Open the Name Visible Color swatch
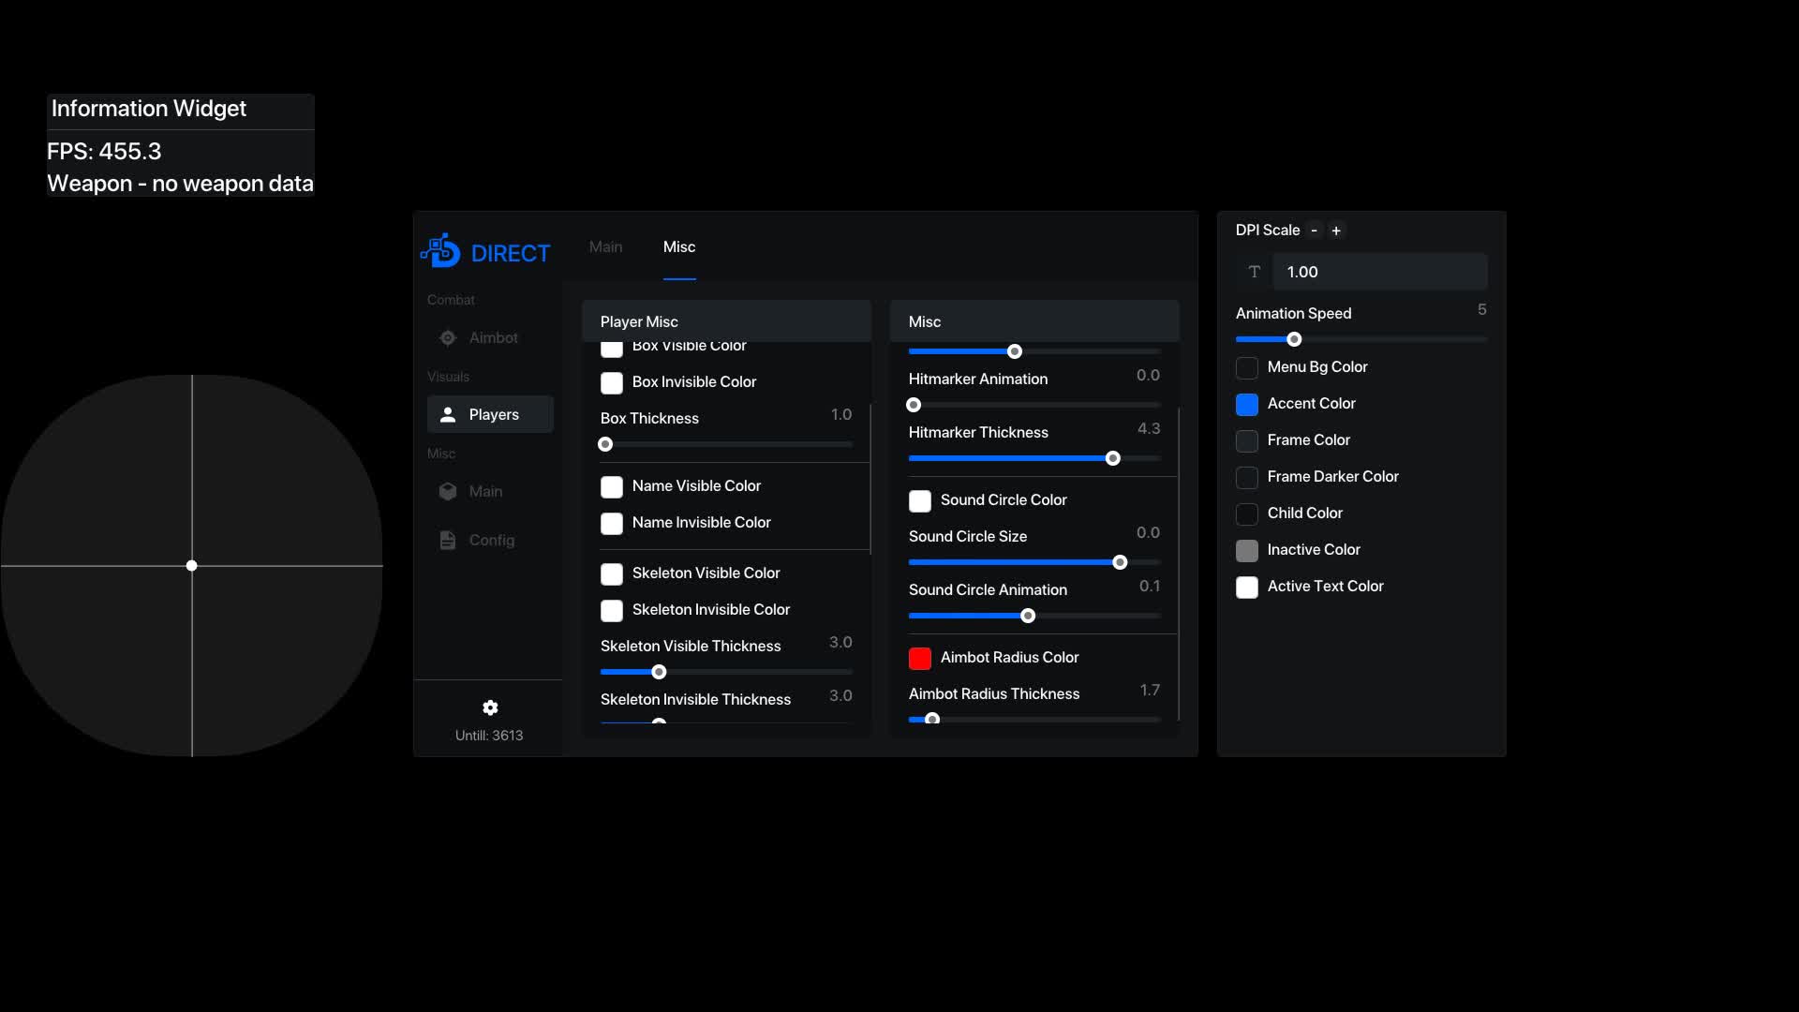 pyautogui.click(x=612, y=486)
